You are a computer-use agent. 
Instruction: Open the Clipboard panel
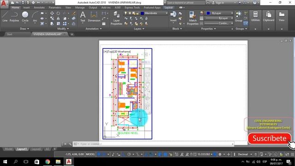tap(268, 17)
